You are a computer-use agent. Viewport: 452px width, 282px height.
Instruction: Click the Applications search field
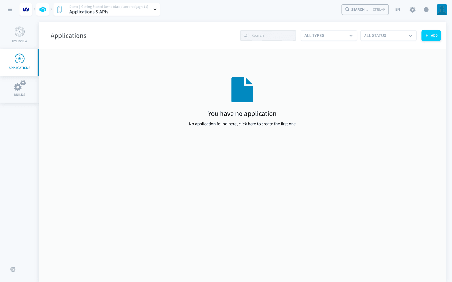268,35
